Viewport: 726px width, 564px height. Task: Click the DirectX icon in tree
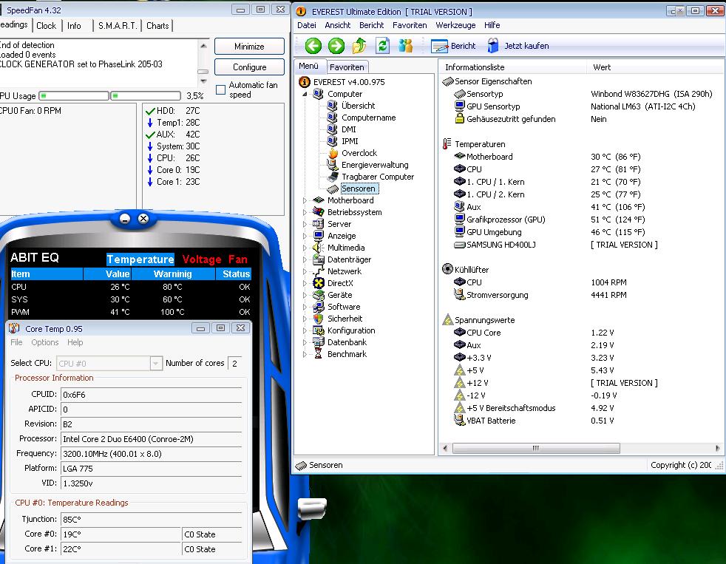(x=318, y=283)
